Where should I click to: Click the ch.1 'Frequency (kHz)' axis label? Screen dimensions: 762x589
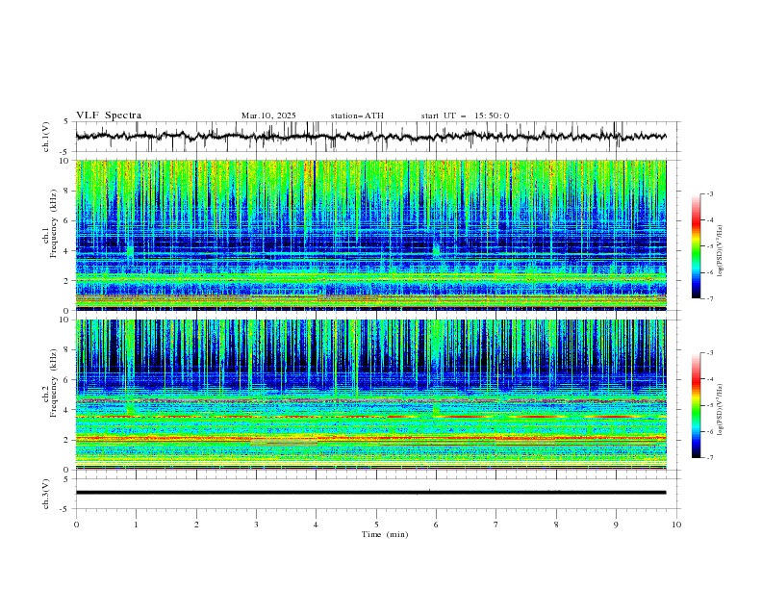pyautogui.click(x=54, y=223)
